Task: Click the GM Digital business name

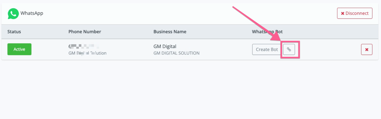Action: 165,47
